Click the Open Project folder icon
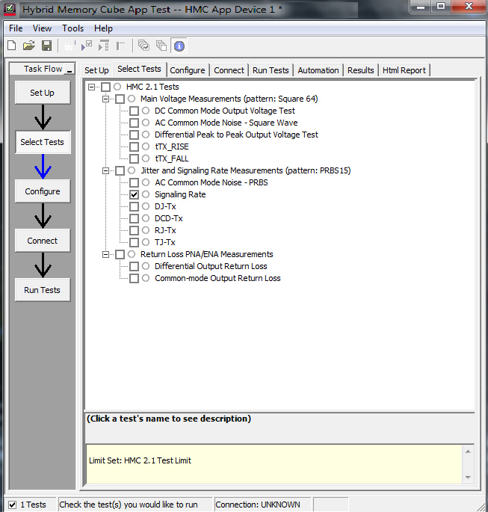This screenshot has width=488, height=512. [x=29, y=46]
